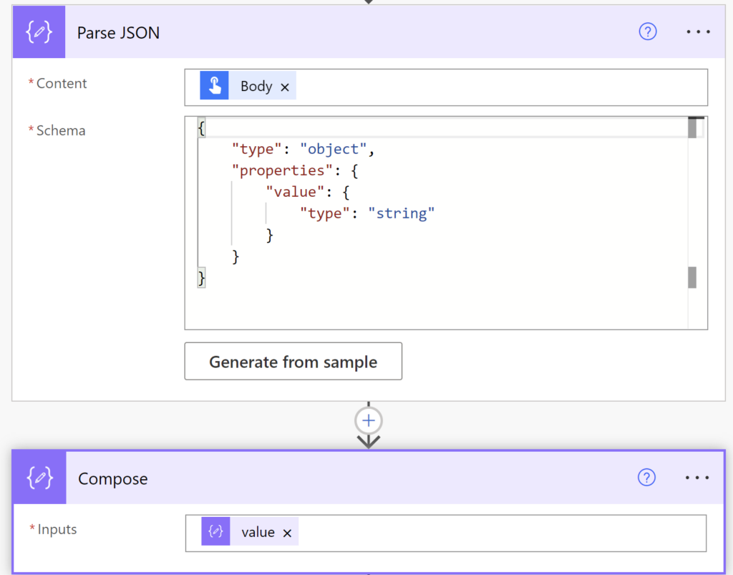This screenshot has height=575, width=733.
Task: Click the Body token trigger icon
Action: [x=214, y=85]
